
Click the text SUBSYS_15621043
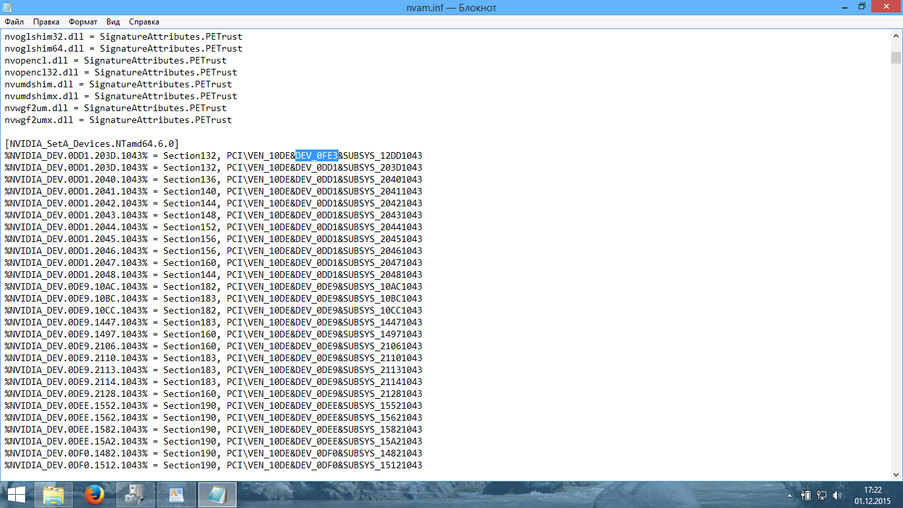[x=383, y=417]
